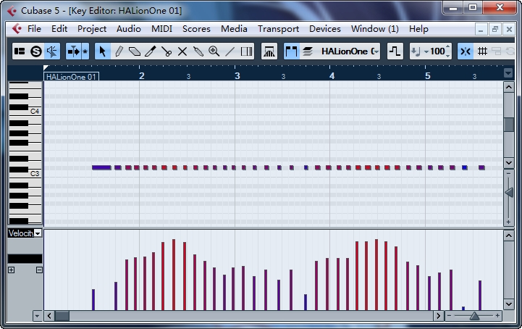The height and width of the screenshot is (329, 522).
Task: Restore the inner Key Editor window
Action: tap(494, 29)
